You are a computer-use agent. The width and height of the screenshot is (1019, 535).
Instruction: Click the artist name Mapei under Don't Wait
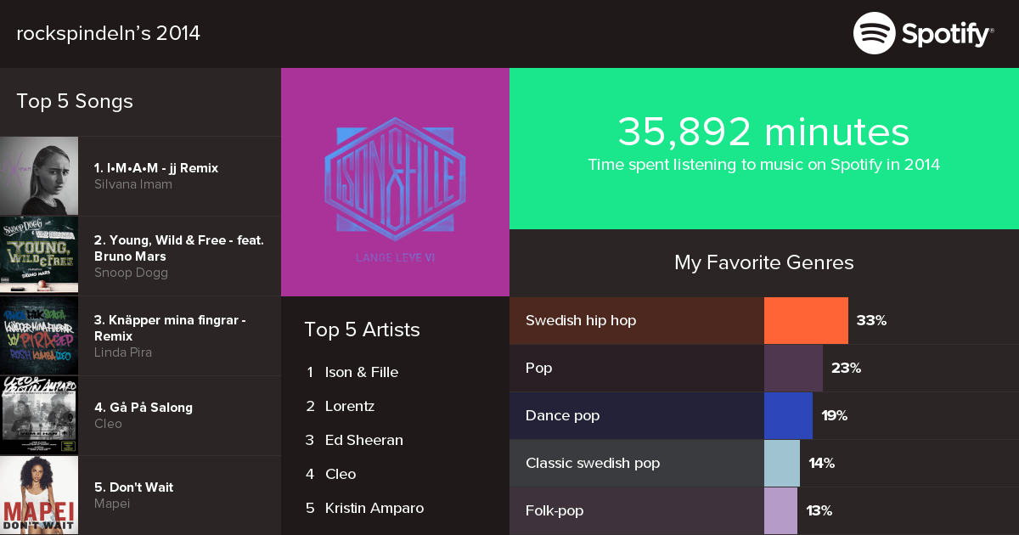click(x=111, y=504)
